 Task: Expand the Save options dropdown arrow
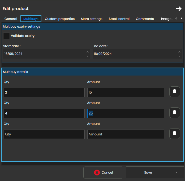tap(177, 173)
